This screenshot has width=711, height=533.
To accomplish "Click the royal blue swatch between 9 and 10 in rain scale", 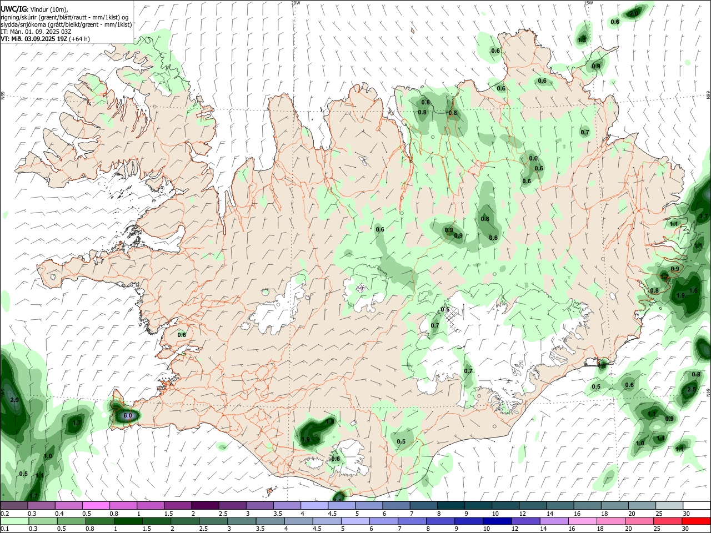I will (x=469, y=521).
